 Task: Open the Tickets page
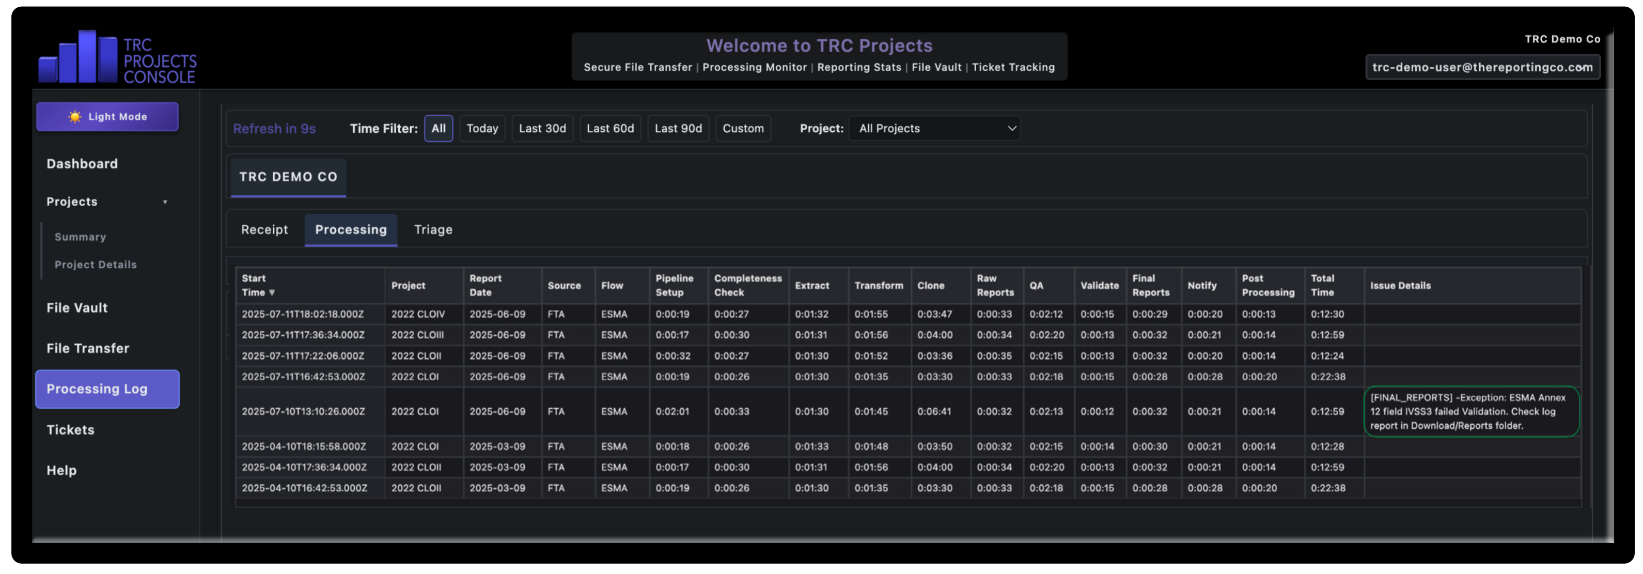tap(71, 430)
